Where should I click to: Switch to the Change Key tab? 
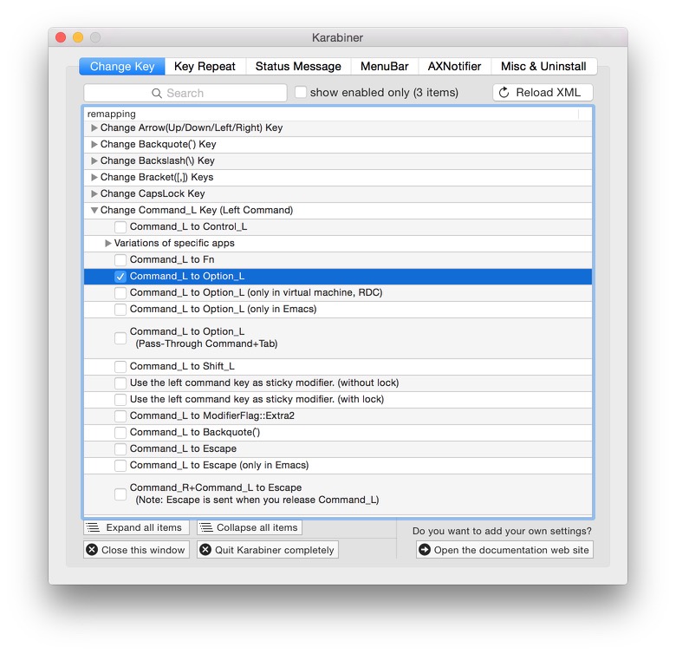coord(122,67)
